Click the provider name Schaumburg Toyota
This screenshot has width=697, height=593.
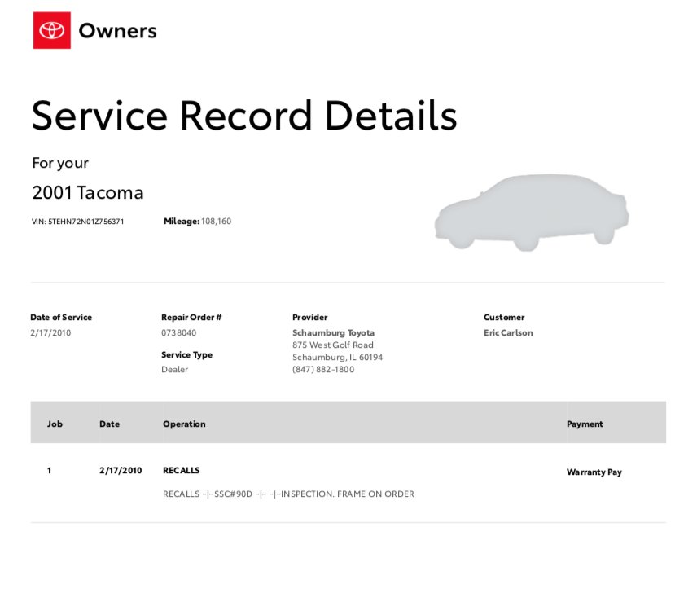pyautogui.click(x=333, y=332)
